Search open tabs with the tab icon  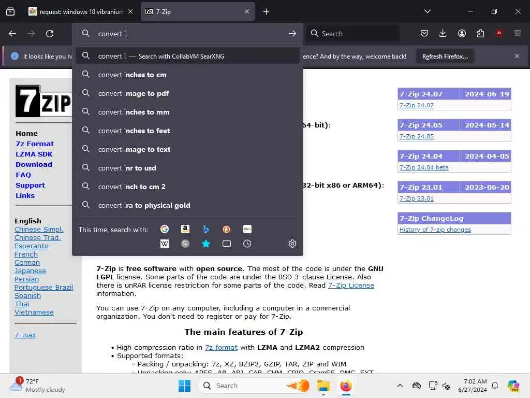[227, 244]
